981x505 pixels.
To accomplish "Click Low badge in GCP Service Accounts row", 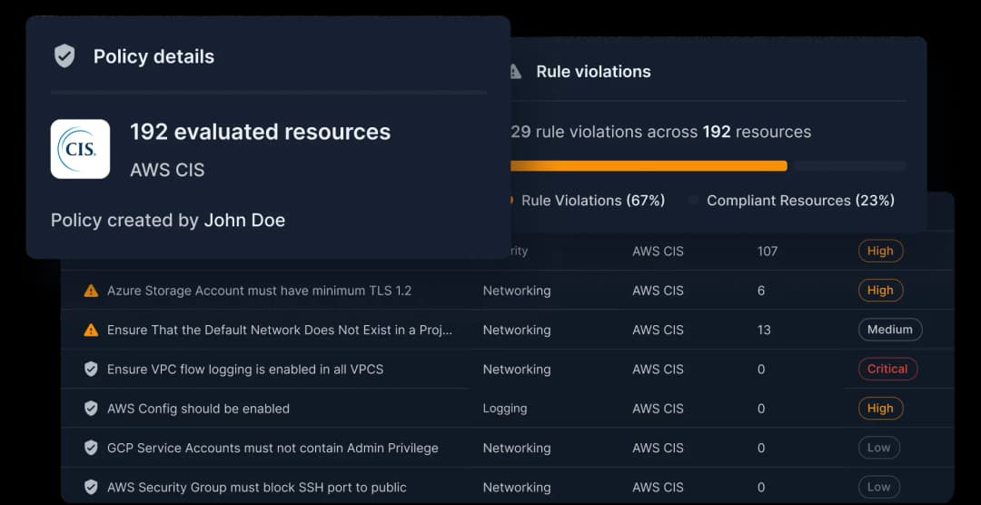I will pyautogui.click(x=878, y=448).
